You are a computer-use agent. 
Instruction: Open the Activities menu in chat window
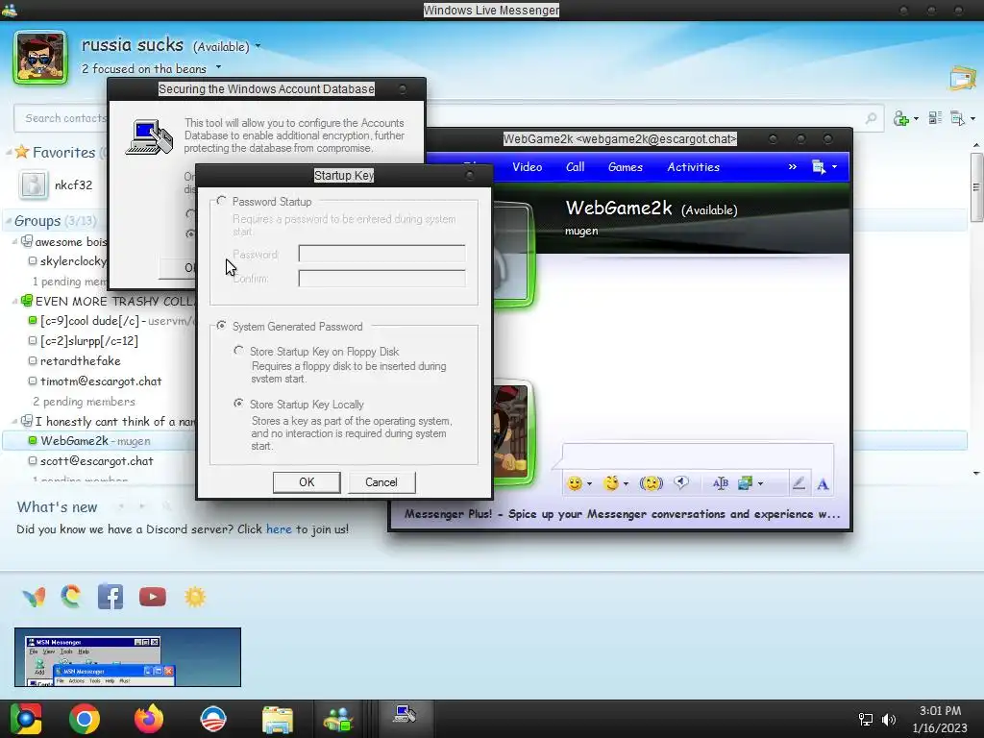[694, 167]
